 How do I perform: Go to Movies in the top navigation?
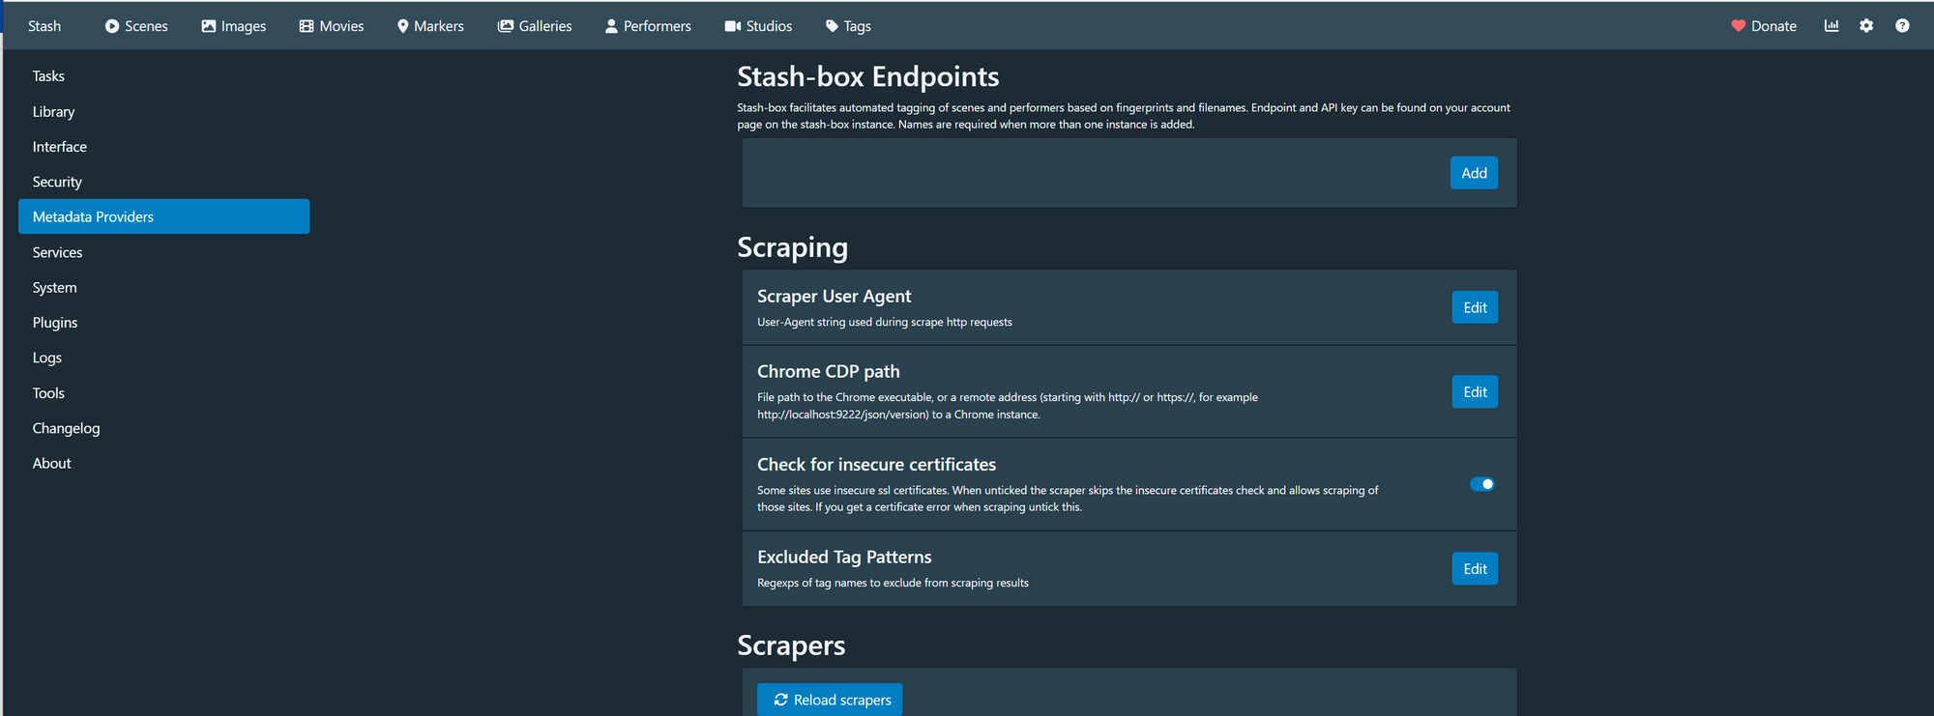(x=332, y=26)
